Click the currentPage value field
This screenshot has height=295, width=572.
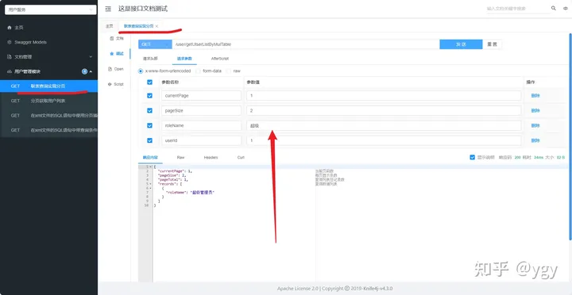pyautogui.click(x=384, y=96)
